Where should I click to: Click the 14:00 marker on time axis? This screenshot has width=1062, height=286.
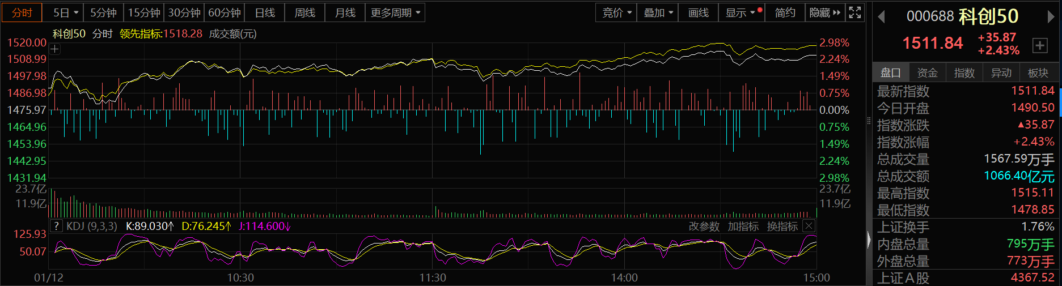coord(624,278)
